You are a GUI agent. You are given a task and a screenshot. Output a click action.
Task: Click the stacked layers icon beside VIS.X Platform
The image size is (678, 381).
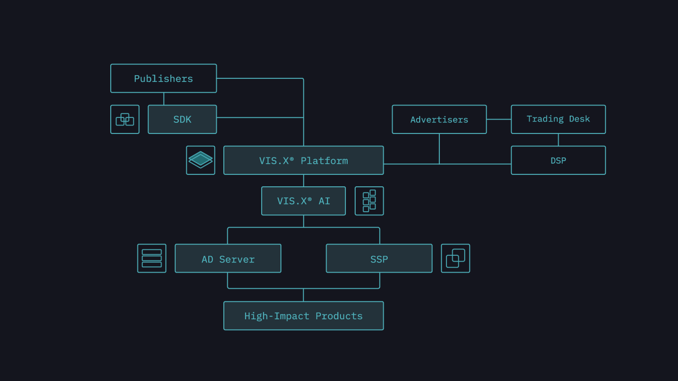(x=201, y=160)
